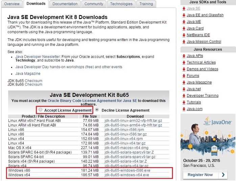Click the red arrow icon beside Java Mission Control
236x181 pixels.
tap(184, 42)
